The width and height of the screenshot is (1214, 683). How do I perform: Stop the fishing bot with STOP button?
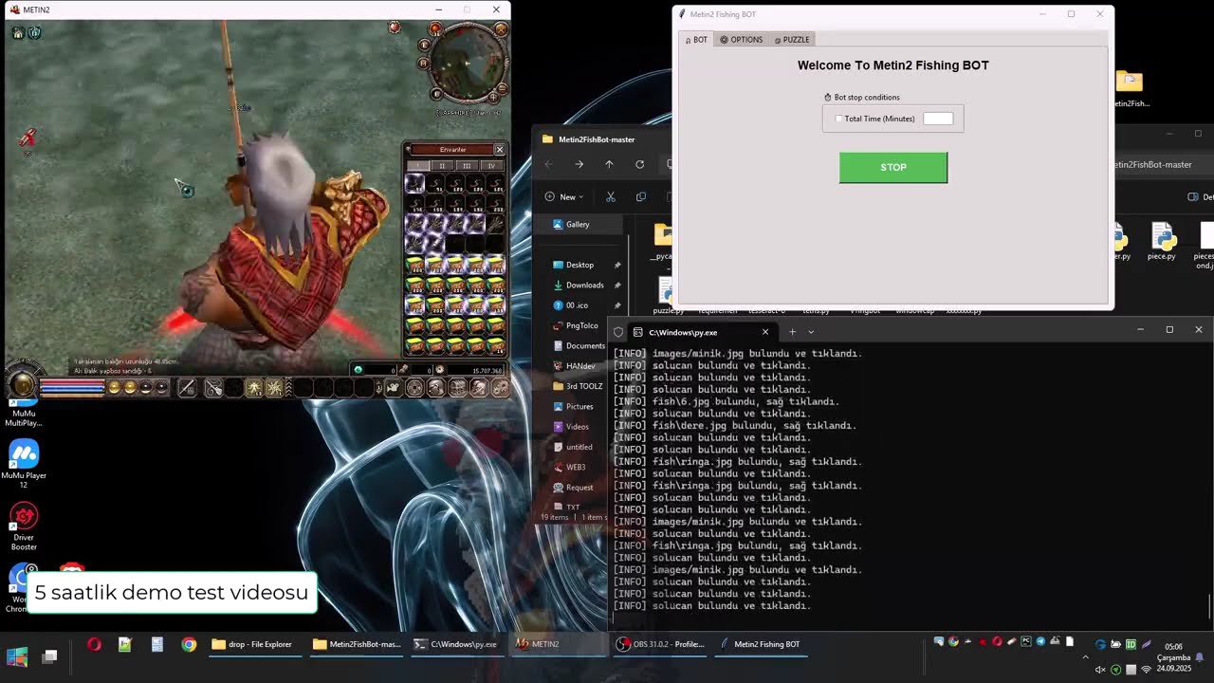[x=892, y=167]
